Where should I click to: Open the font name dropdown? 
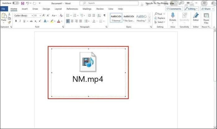coord(32,15)
